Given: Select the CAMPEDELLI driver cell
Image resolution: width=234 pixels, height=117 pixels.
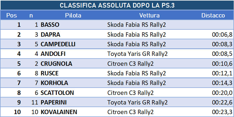Looking at the screenshot, I should (x=58, y=44).
